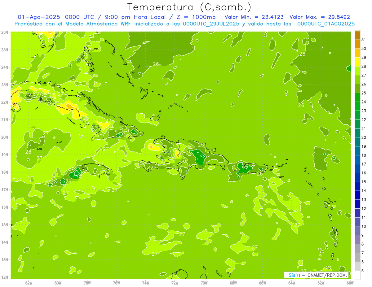
Task: Click the teal swatch between 19 and 20
Action: point(357,142)
